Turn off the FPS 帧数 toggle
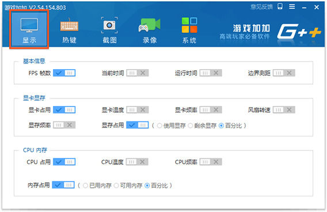Viewport: 327px width, 212px height. click(64, 73)
